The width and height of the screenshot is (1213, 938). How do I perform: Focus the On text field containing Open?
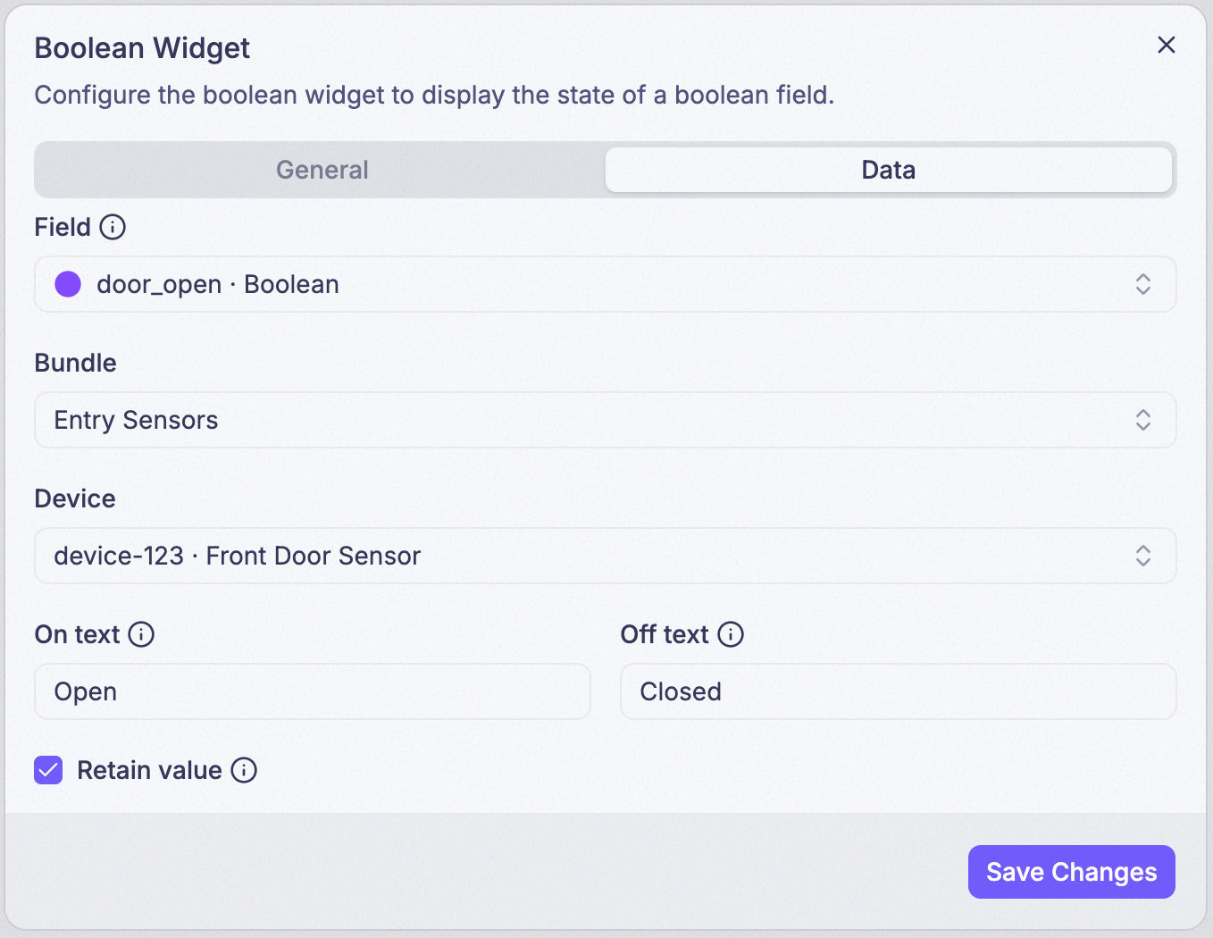pos(313,691)
